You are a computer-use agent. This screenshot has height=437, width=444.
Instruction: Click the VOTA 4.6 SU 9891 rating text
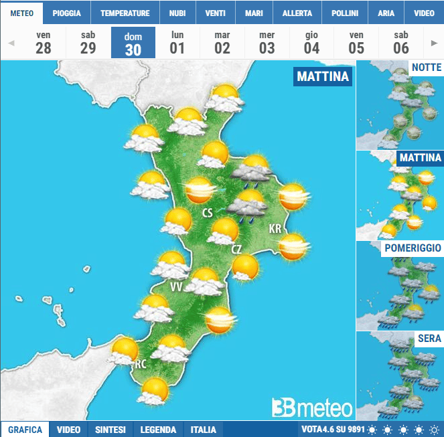click(x=333, y=430)
